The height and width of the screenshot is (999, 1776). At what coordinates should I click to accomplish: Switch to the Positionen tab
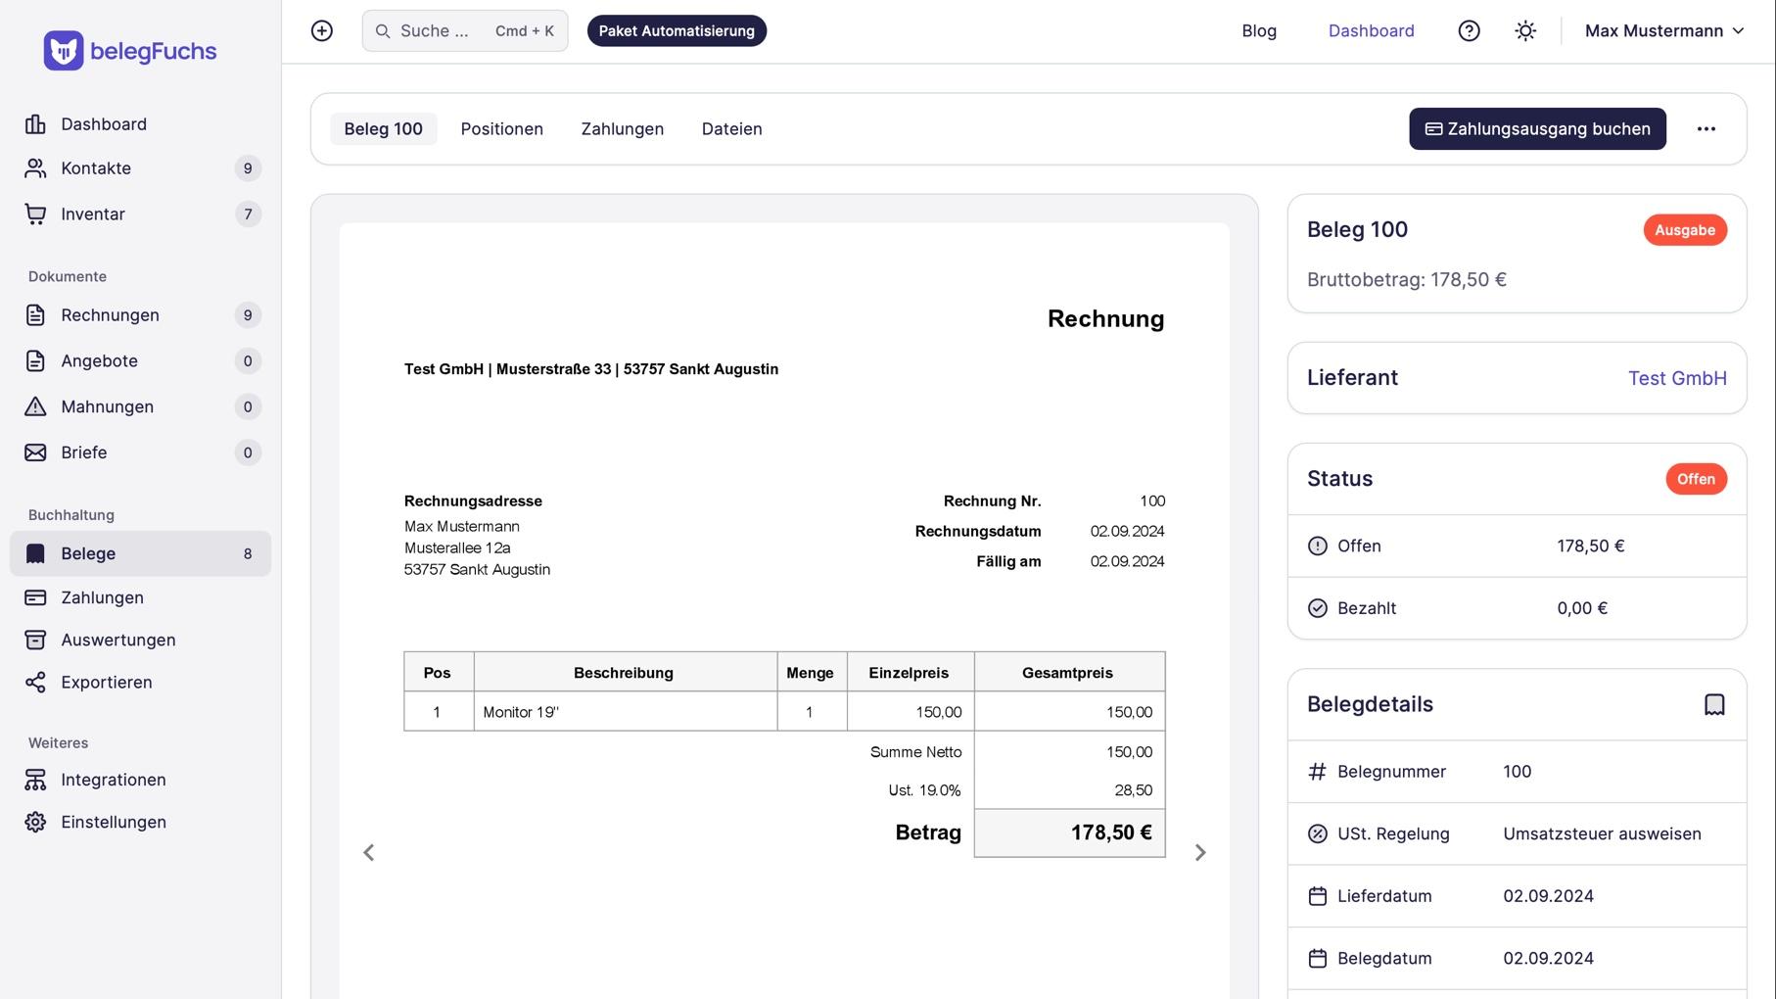(501, 128)
